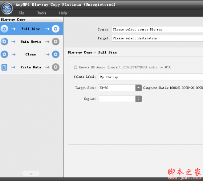Click the AnyMP4 application logo icon

point(7,8)
